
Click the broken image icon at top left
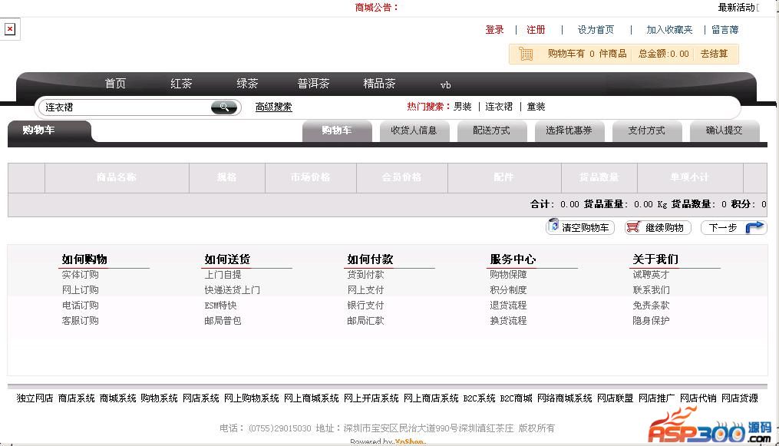(10, 29)
